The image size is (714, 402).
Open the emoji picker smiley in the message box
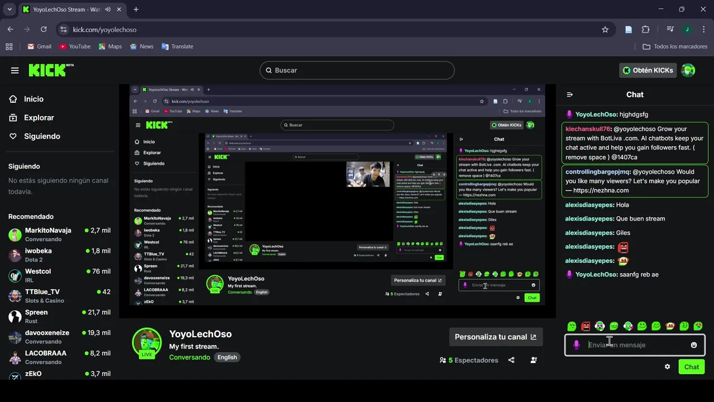coord(694,345)
